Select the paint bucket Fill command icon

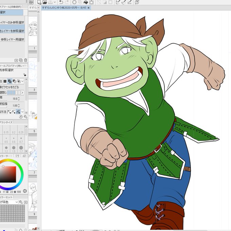86,2
